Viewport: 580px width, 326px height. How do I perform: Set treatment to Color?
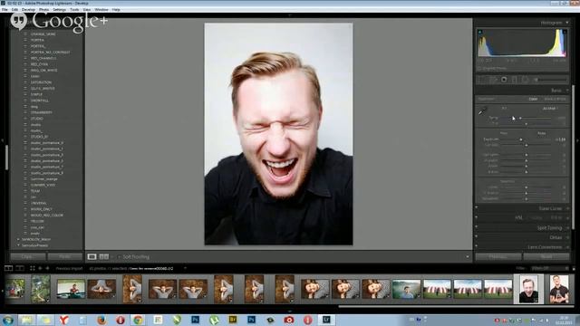(x=533, y=99)
